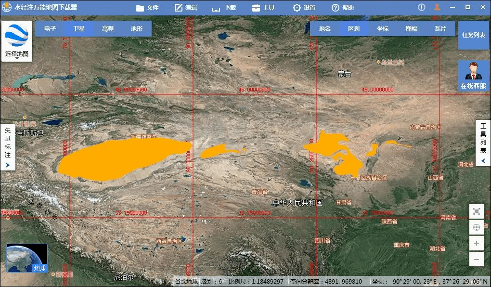Click the exclamation notice icon in title bar
The height and width of the screenshot is (287, 491).
tap(422, 7)
